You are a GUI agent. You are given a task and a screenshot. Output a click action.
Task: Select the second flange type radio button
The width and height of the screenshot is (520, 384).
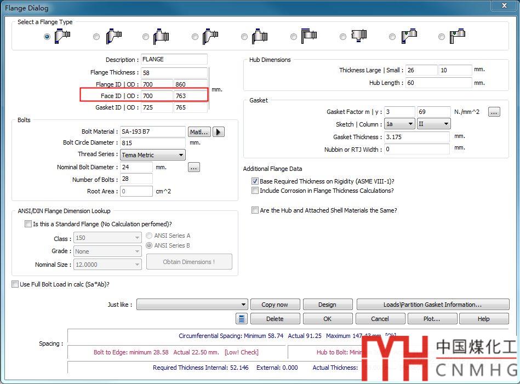pos(96,37)
